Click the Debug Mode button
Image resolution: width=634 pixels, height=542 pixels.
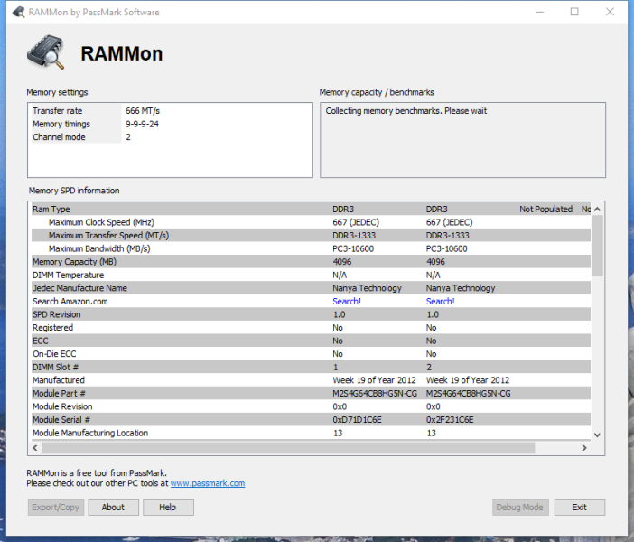point(520,507)
